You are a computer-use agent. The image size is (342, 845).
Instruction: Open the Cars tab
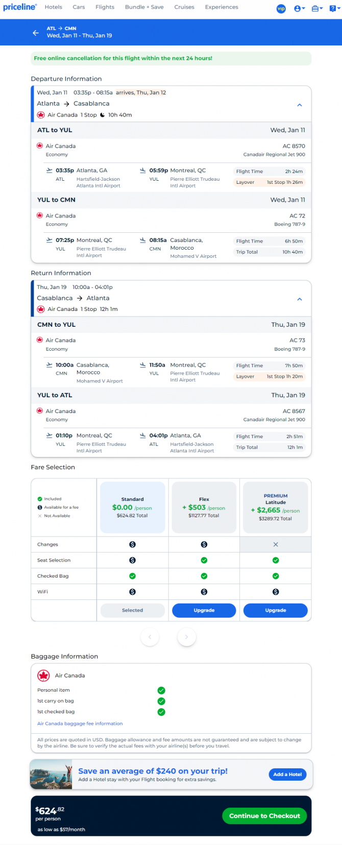point(79,7)
